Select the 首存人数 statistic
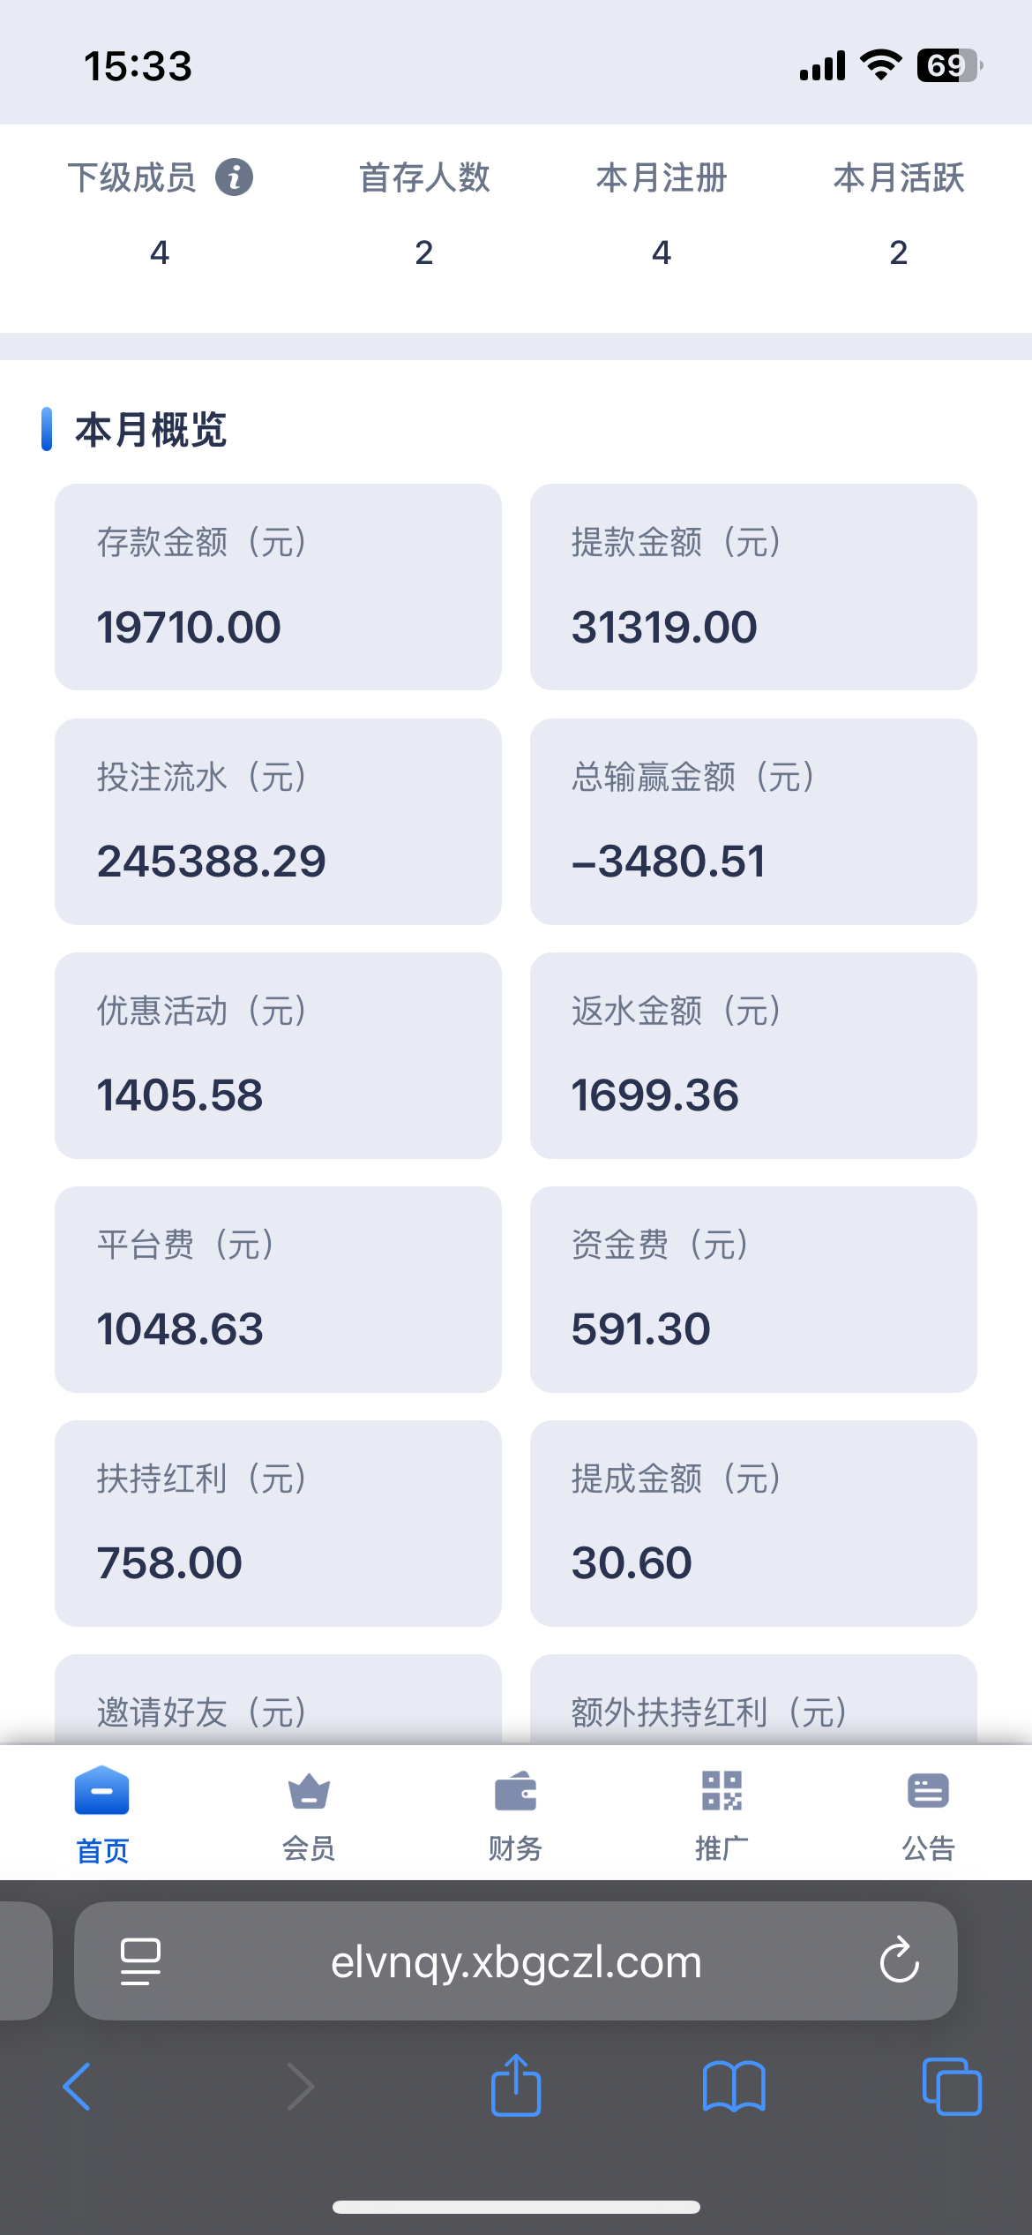 [x=424, y=214]
